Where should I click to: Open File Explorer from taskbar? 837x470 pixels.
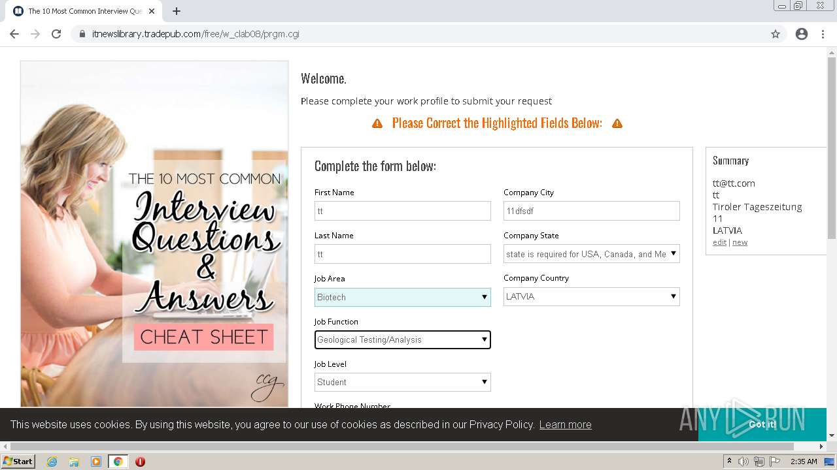click(x=74, y=462)
